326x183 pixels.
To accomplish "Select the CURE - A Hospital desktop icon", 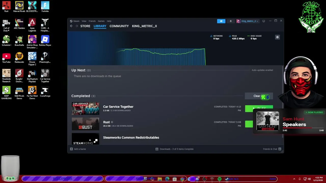I will [x=45, y=25].
